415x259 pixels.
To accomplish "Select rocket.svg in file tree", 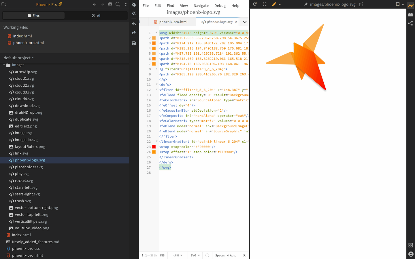I will point(24,181).
